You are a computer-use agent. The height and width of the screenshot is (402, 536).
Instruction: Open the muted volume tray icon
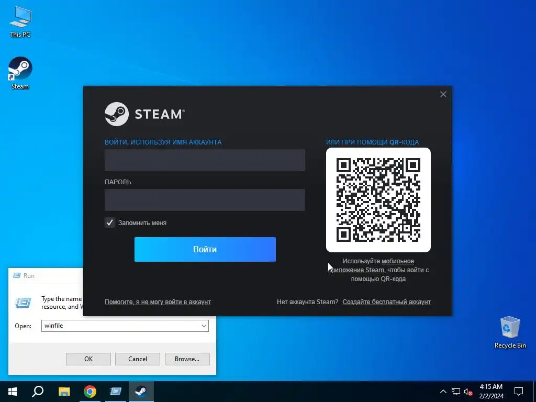click(x=468, y=392)
